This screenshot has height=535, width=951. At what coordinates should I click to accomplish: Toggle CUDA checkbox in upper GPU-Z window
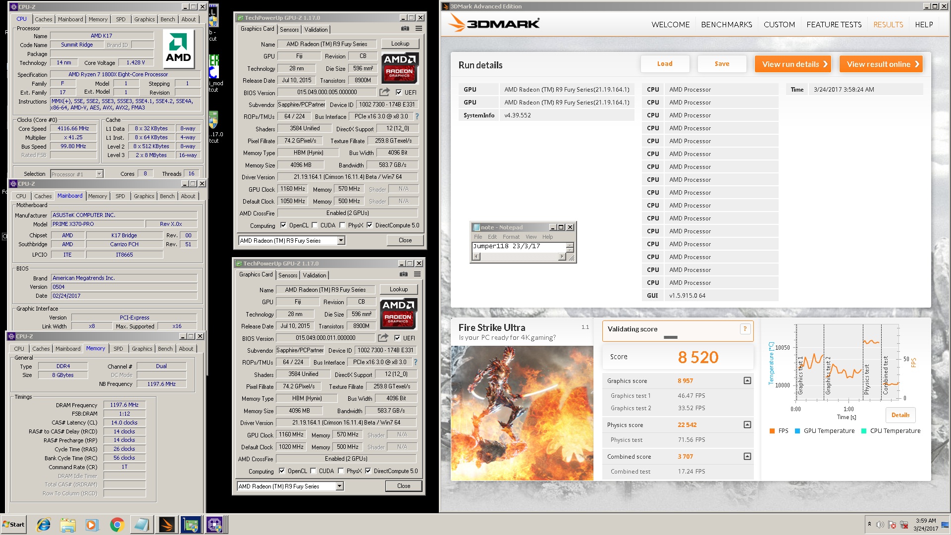315,225
